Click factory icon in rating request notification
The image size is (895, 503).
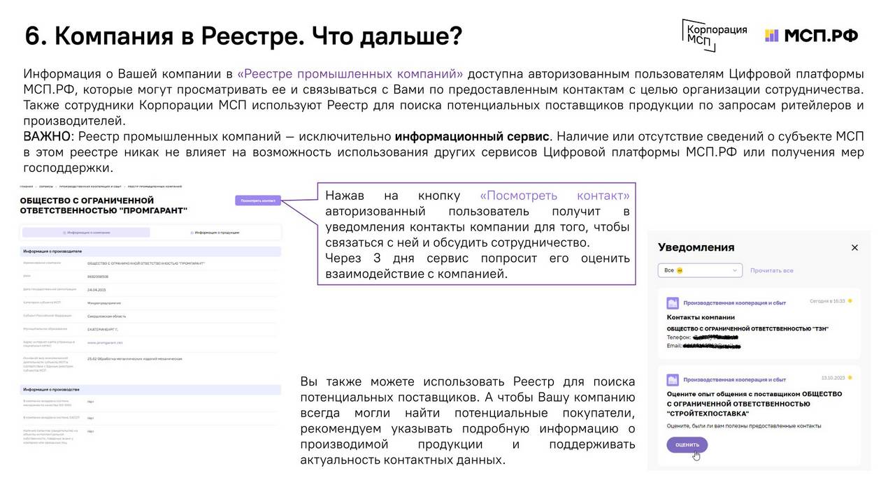click(x=673, y=380)
